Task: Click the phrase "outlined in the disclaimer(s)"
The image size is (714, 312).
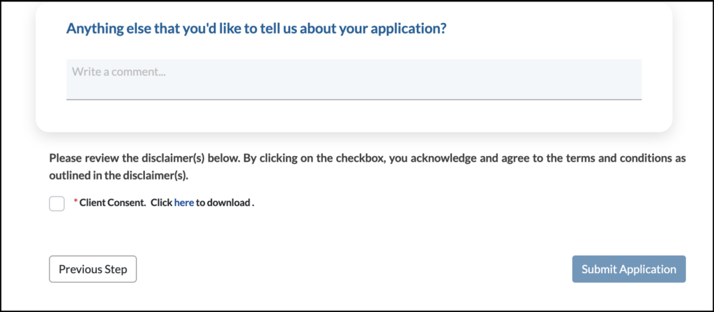Action: pyautogui.click(x=119, y=175)
